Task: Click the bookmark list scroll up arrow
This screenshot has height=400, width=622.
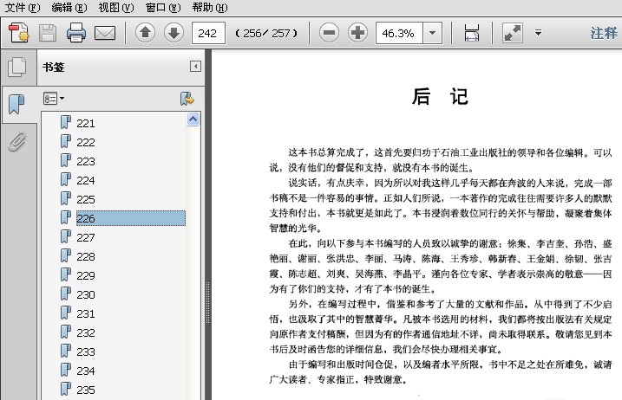Action: (193, 119)
